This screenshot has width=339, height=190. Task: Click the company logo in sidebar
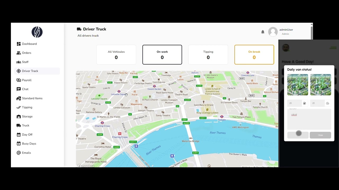point(37,32)
